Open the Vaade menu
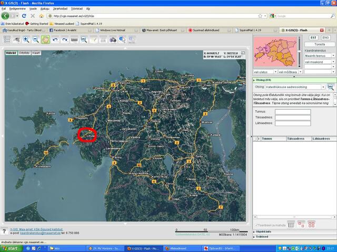 [x=33, y=9]
